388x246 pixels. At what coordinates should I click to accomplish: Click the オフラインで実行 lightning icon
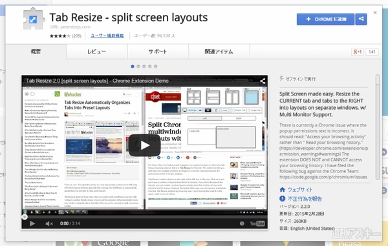pos(281,79)
